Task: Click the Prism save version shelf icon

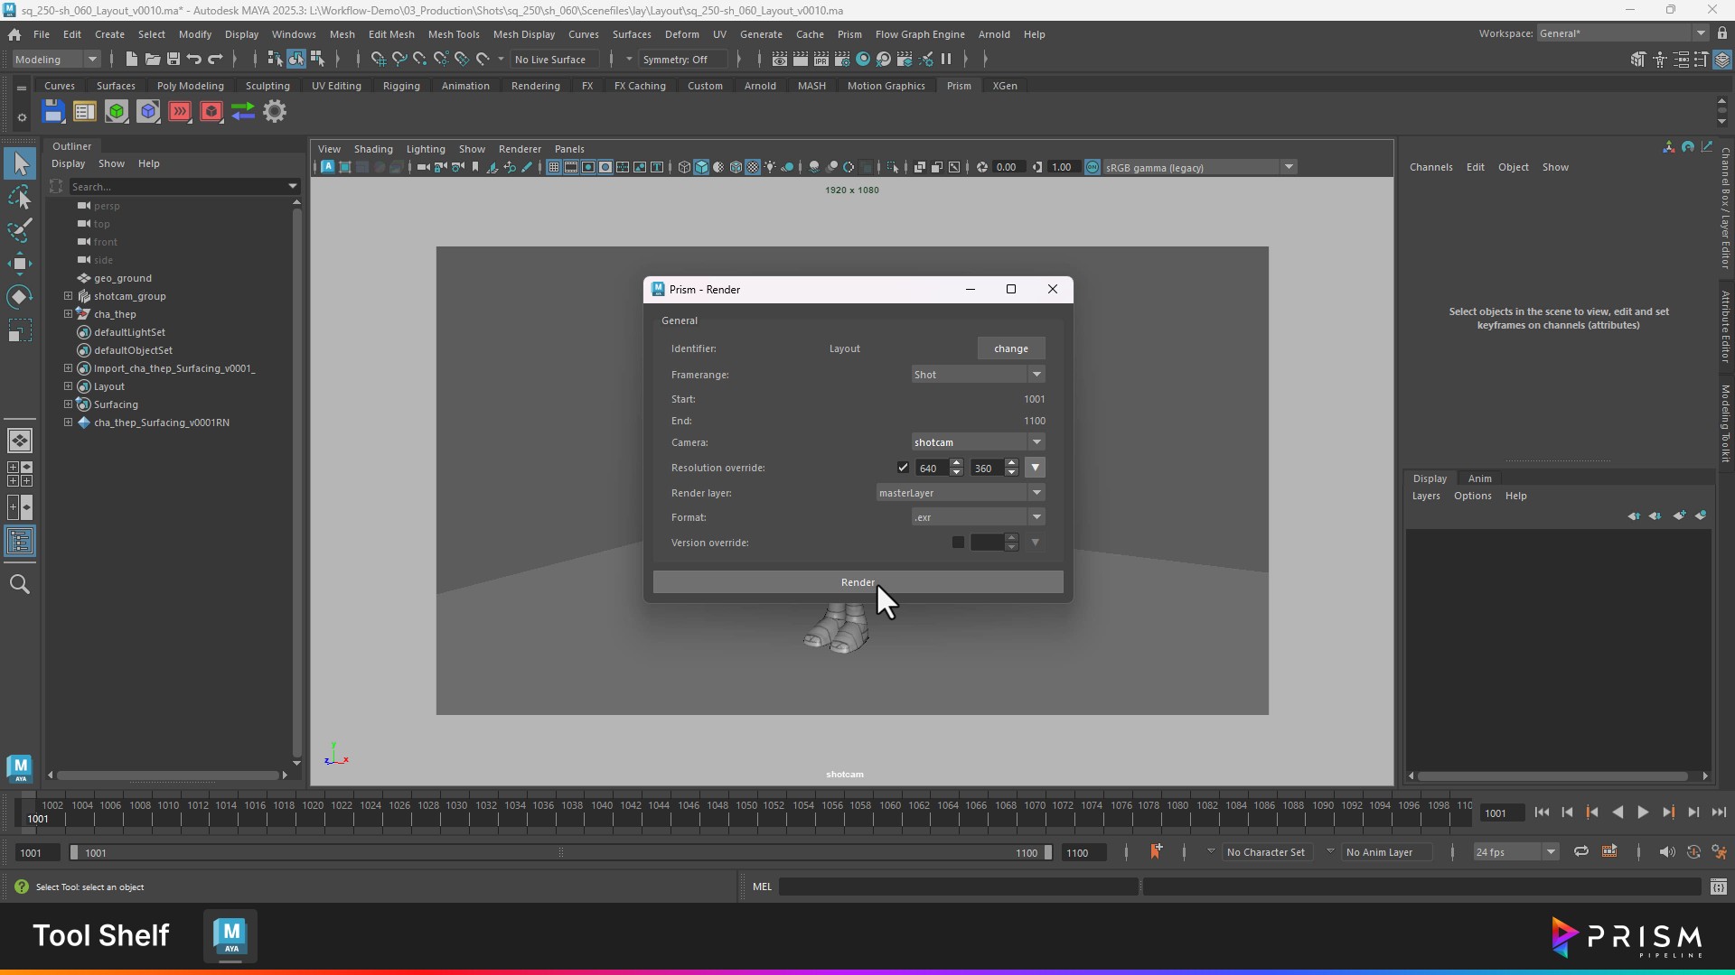Action: coord(53,112)
